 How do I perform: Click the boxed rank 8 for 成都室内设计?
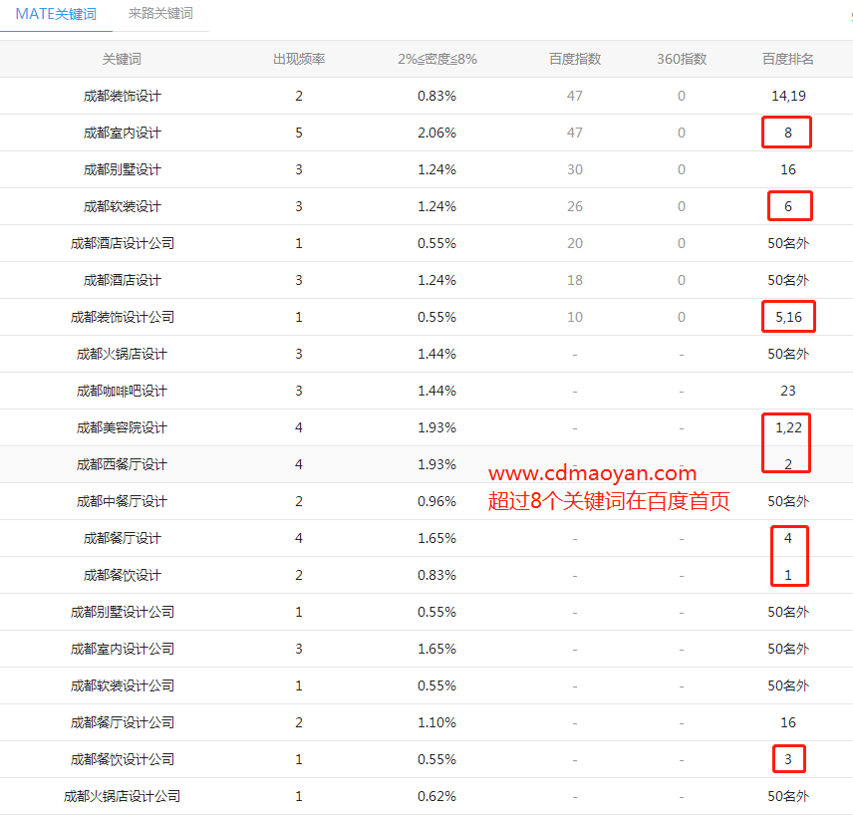coord(787,133)
